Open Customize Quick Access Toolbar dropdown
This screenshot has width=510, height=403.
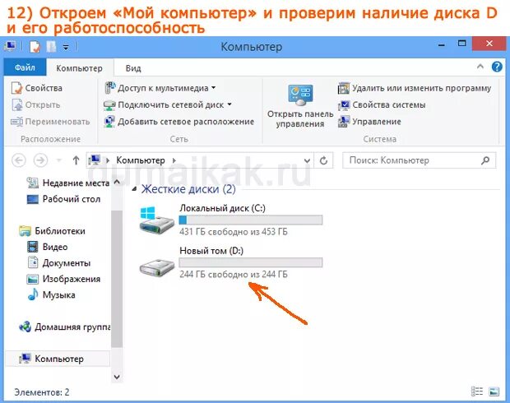coord(66,47)
